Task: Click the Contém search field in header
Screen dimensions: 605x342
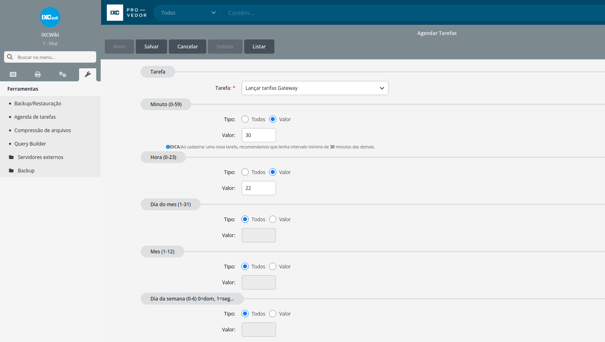Action: pos(413,13)
